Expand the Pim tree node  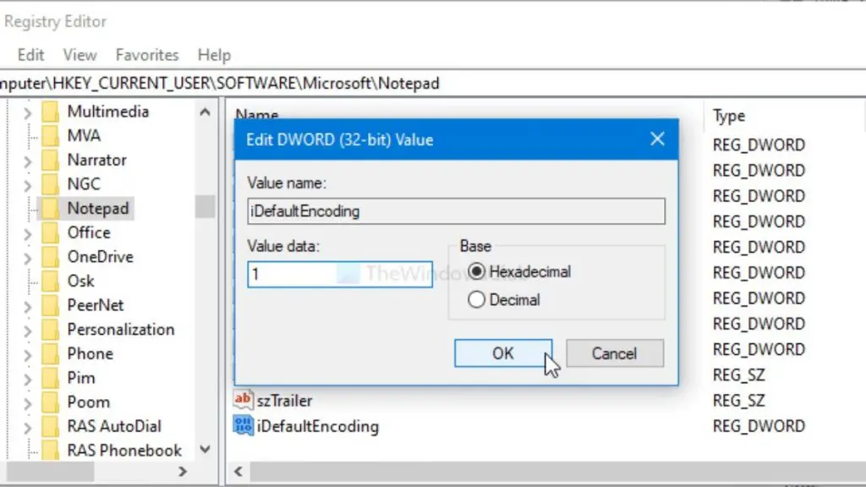pos(28,380)
